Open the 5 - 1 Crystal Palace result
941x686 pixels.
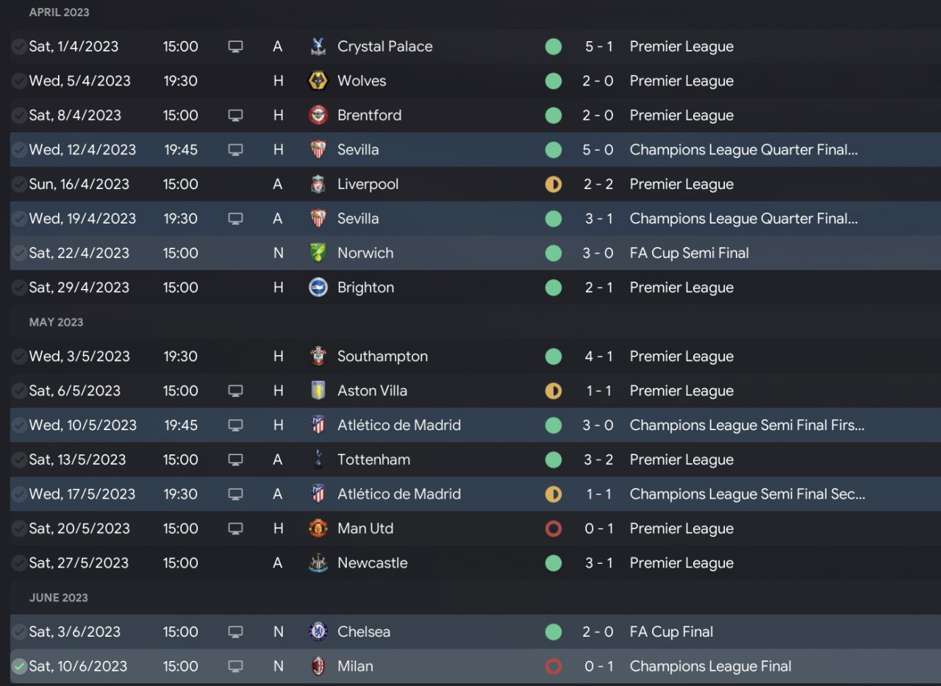click(598, 46)
